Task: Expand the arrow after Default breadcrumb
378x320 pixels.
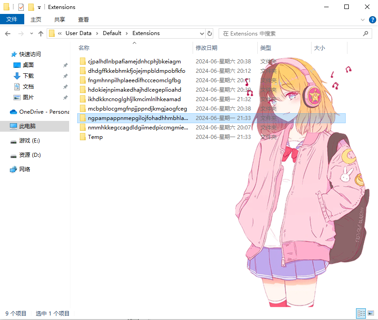Action: tap(127, 34)
